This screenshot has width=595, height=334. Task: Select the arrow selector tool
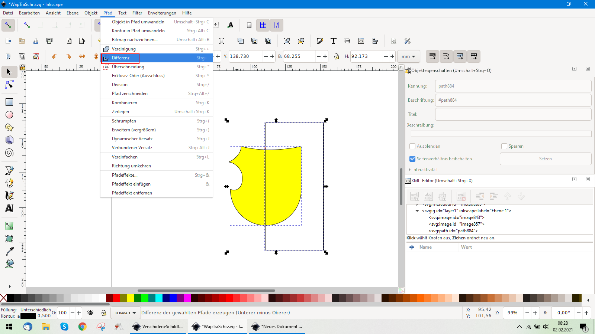(9, 72)
